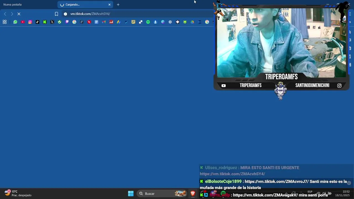Stop loading the page

(19, 14)
